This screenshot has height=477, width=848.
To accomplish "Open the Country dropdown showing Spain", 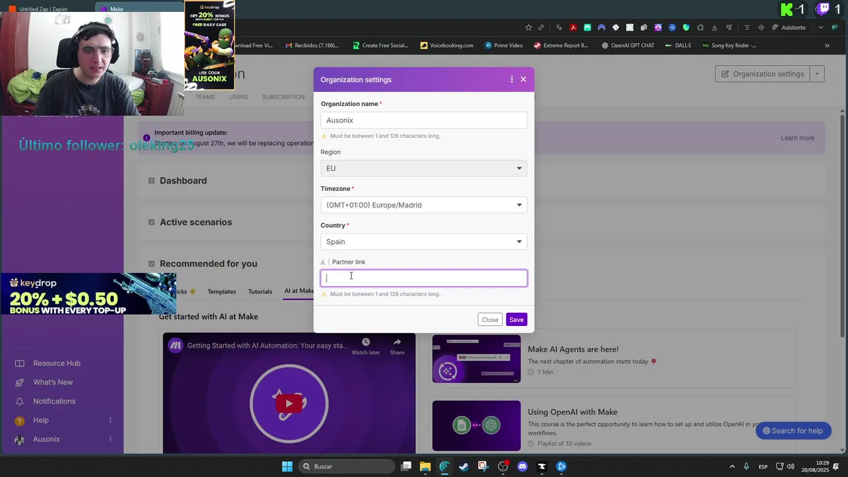I will [424, 242].
